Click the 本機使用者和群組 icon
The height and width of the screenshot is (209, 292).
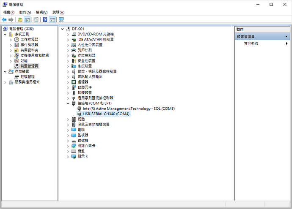(17, 55)
